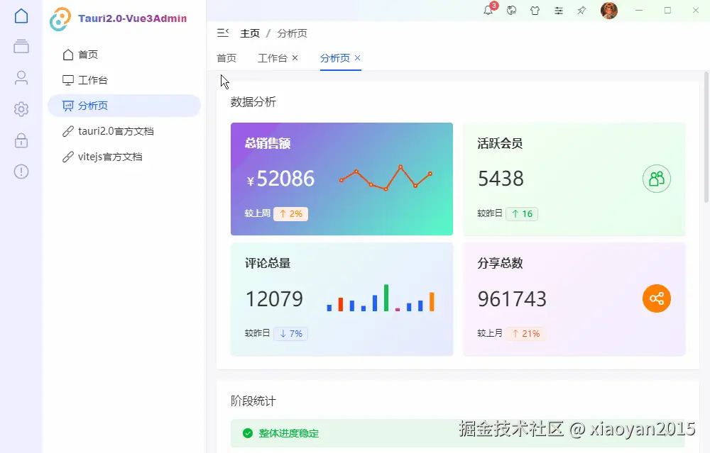Click the 阶段统计 section heading
Viewport: 710px width, 453px height.
tap(253, 401)
